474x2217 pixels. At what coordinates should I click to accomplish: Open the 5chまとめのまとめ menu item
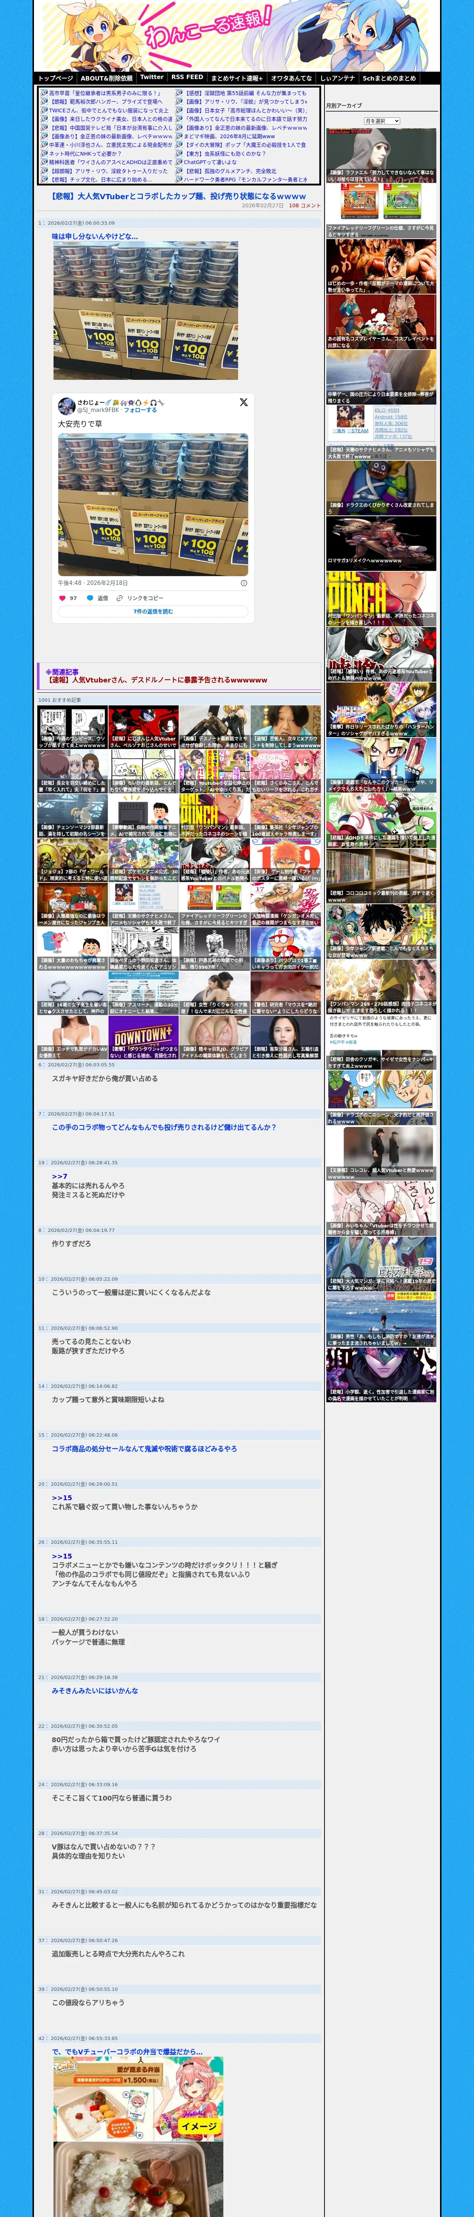coord(389,78)
